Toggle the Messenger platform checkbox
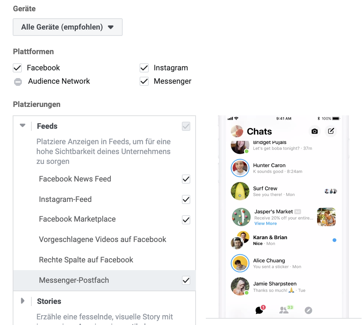The image size is (363, 325). click(144, 81)
